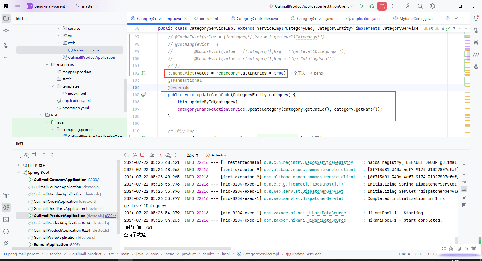
Task: Open the Problems tool window icon
Action: (6, 232)
